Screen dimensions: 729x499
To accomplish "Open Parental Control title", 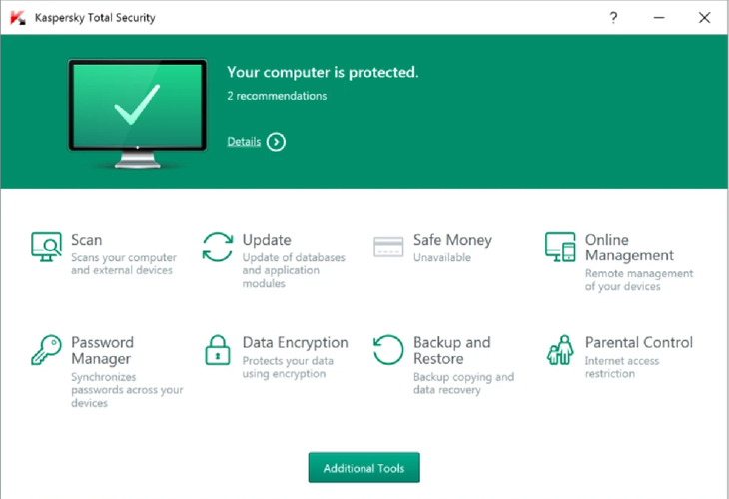I will click(x=639, y=343).
